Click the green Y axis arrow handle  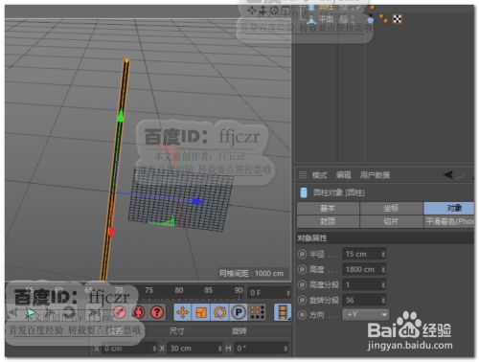[121, 116]
